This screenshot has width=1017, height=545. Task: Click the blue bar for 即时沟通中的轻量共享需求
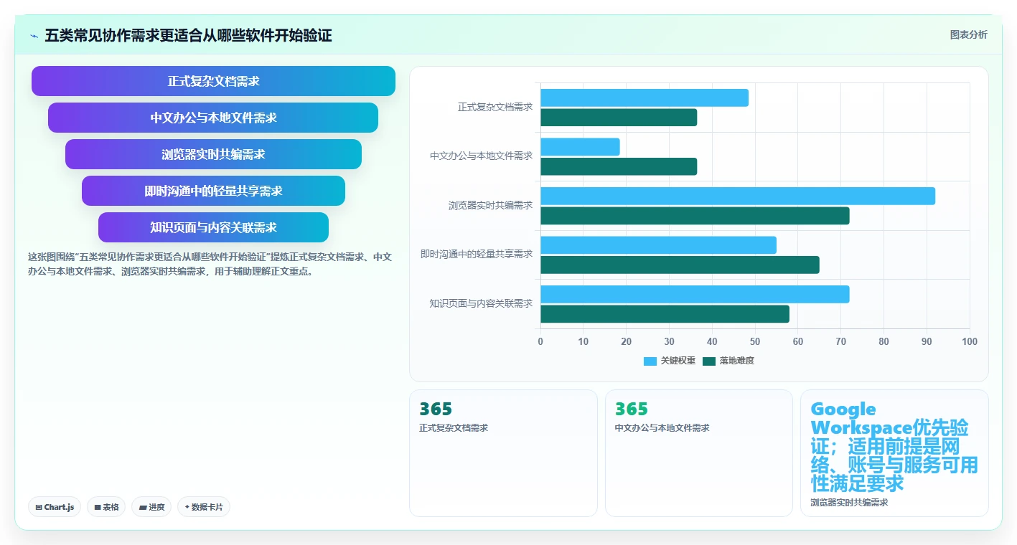pos(658,245)
